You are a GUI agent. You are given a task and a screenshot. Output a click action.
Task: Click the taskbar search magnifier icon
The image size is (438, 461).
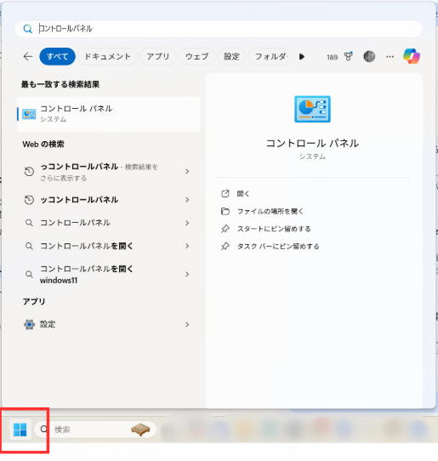[44, 429]
